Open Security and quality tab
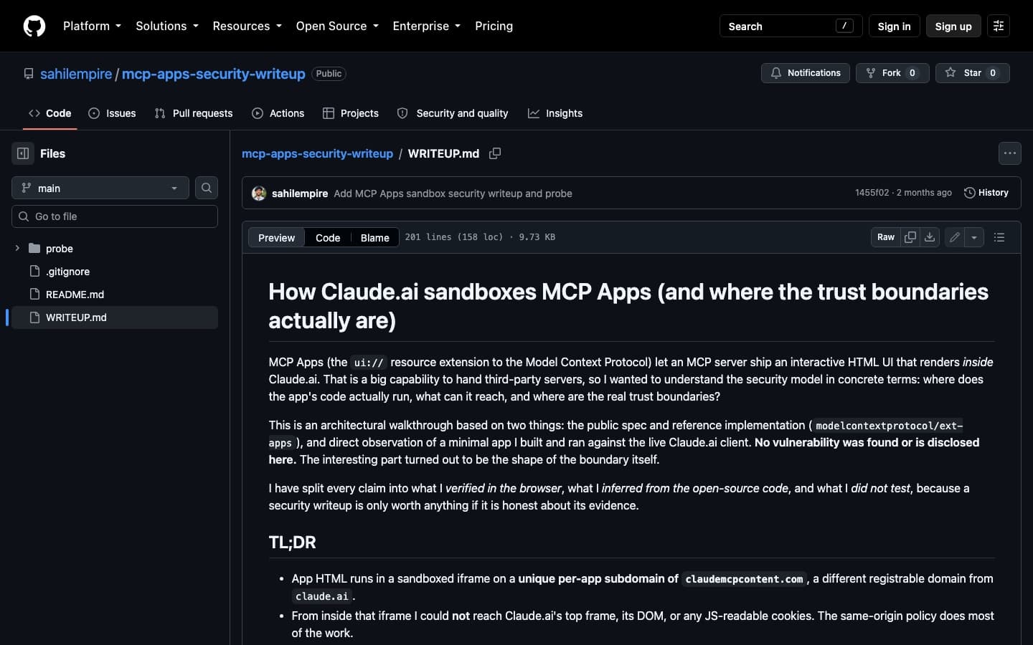Viewport: 1033px width, 645px height. coord(453,113)
